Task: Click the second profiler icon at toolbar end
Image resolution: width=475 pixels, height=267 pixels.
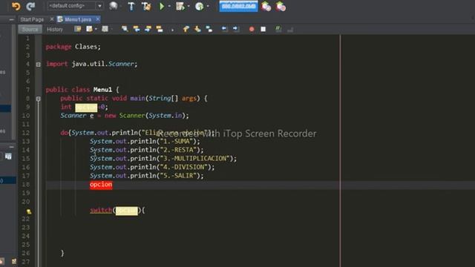Action: [281, 7]
